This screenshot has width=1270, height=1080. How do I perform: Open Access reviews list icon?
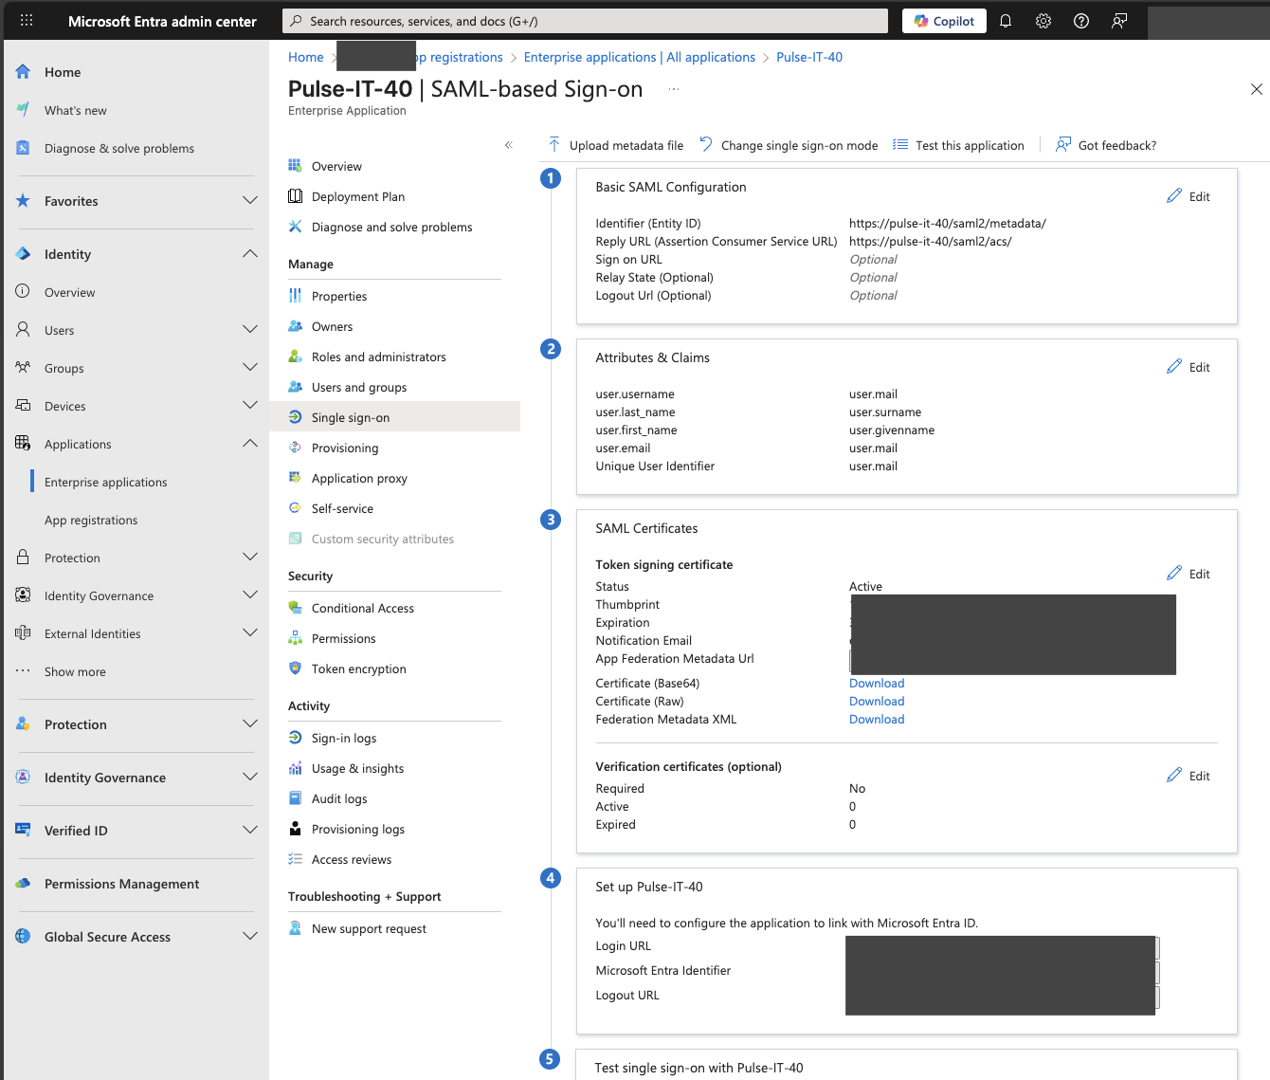pyautogui.click(x=295, y=859)
